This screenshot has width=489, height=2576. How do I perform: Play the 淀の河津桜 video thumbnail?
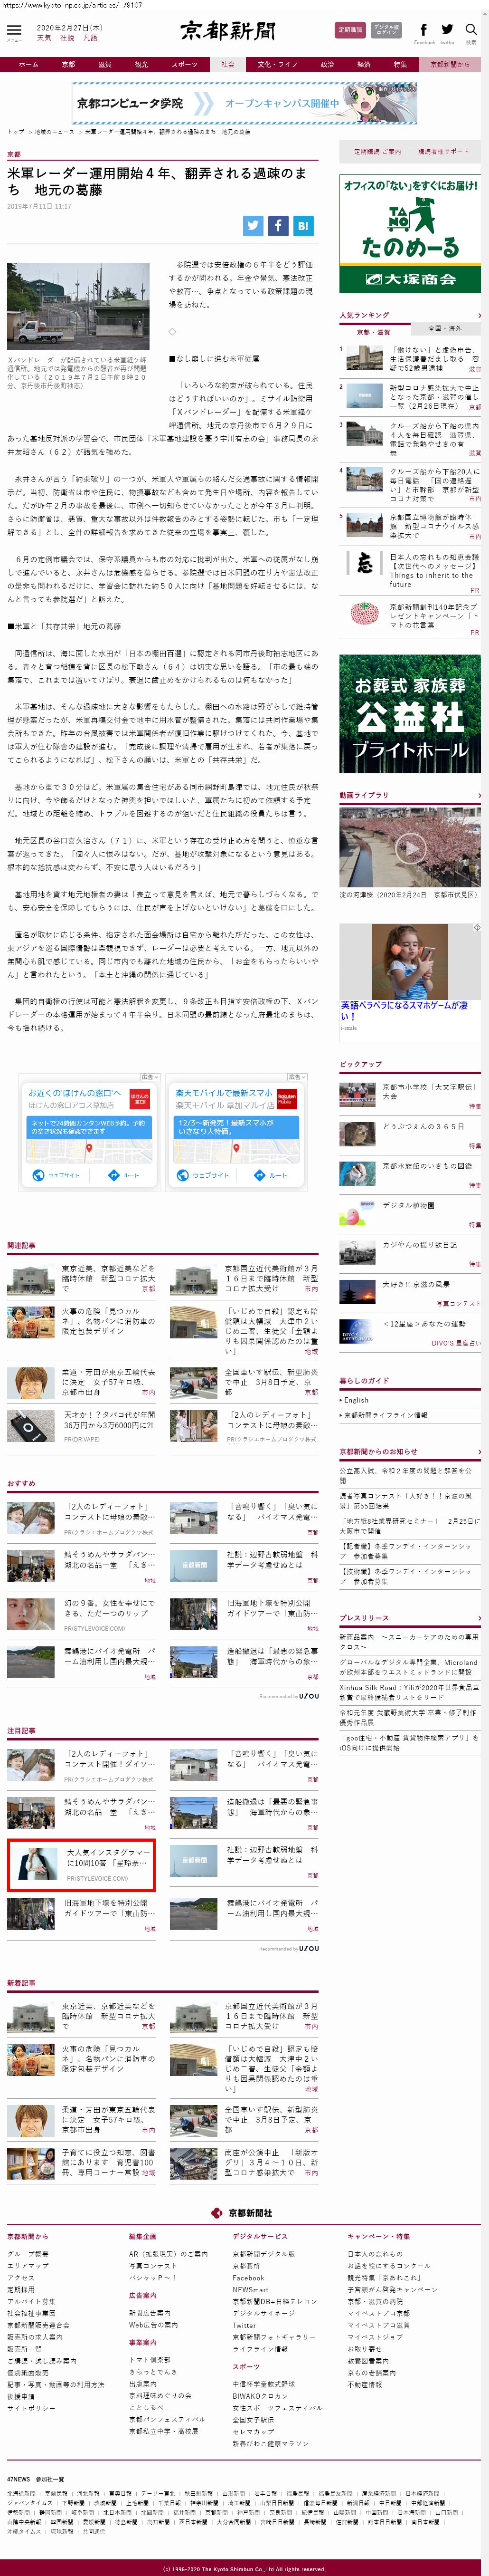pos(409,848)
